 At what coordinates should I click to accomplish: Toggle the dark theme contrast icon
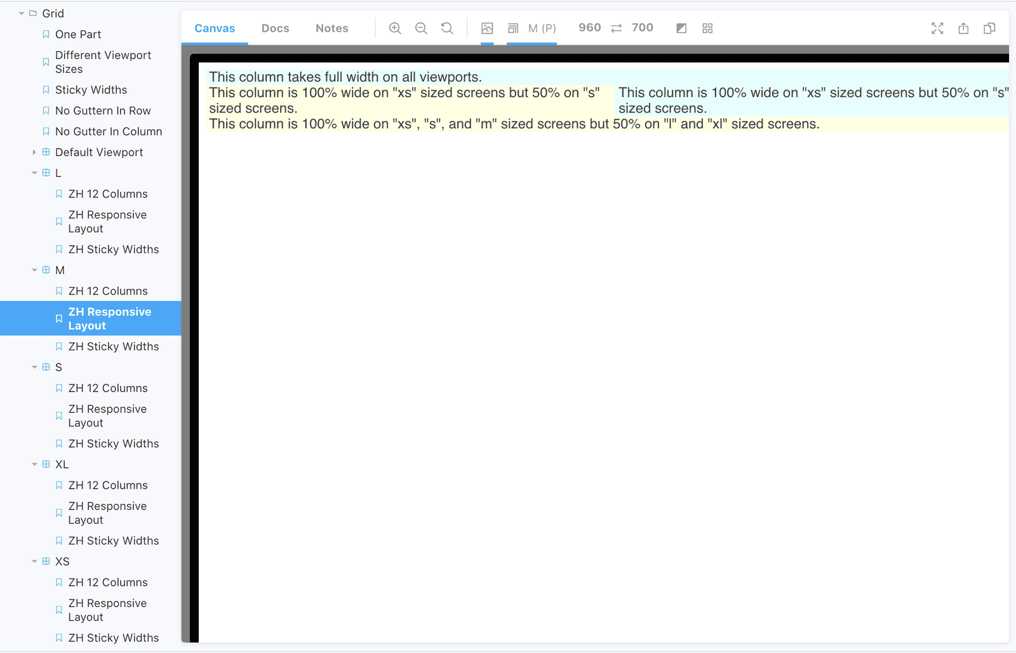click(x=681, y=28)
